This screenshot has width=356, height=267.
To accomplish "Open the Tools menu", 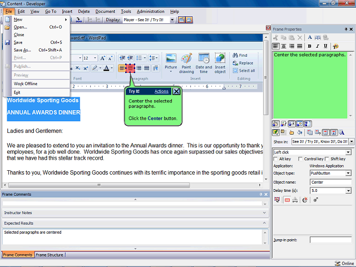I will [x=126, y=11].
